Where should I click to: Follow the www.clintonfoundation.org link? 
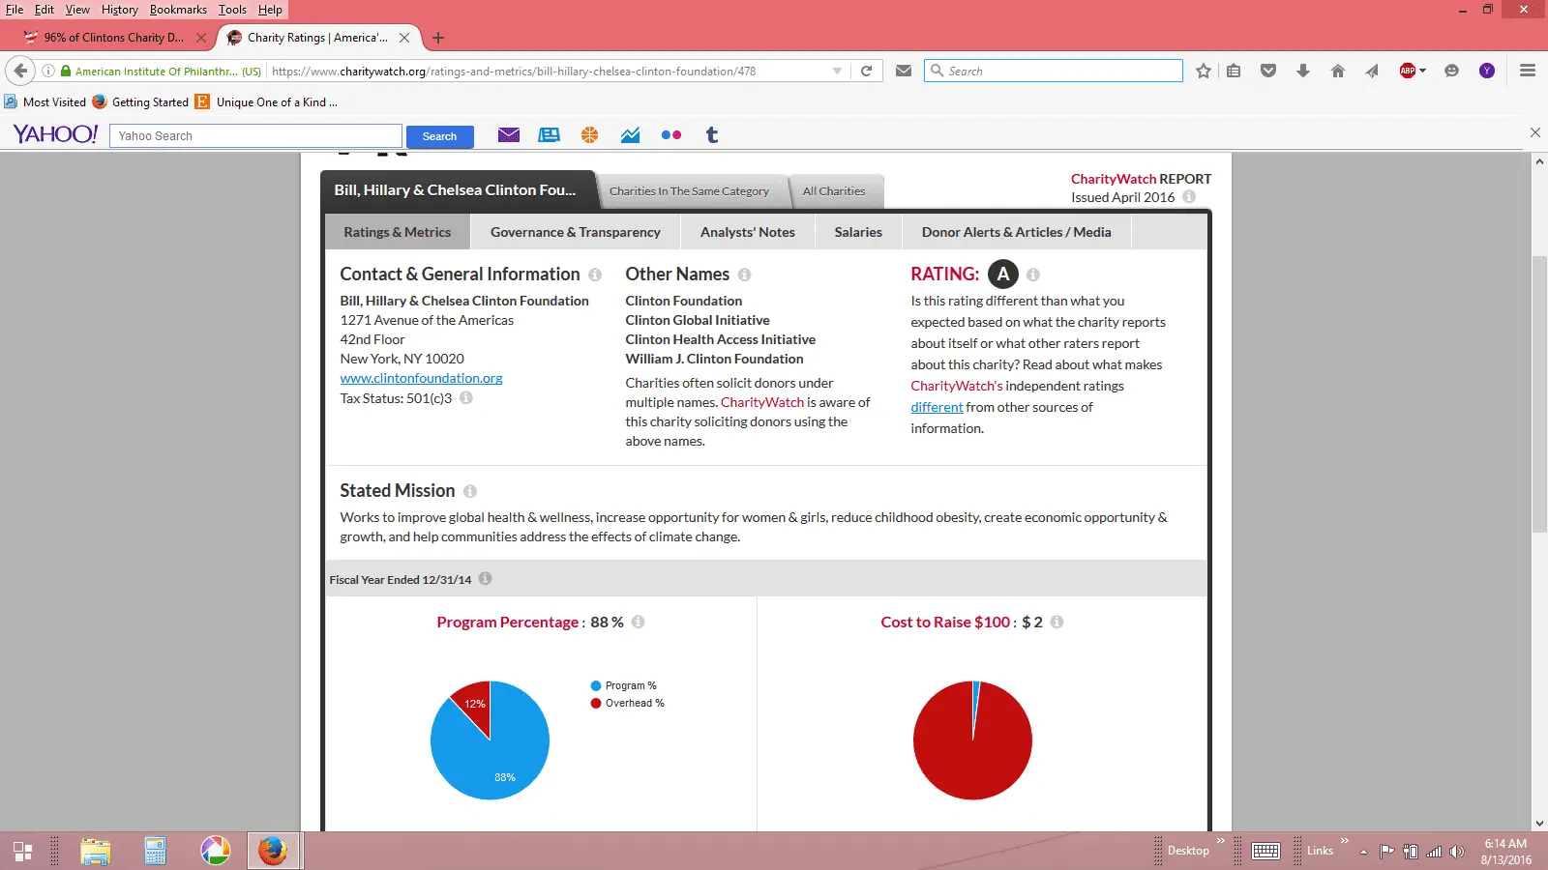(421, 378)
